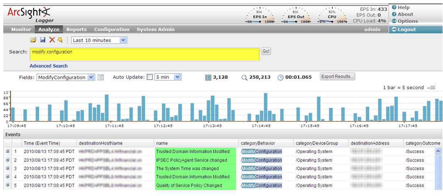443x196 pixels.
Task: Click the histogram bar scale icon
Action: [431, 87]
